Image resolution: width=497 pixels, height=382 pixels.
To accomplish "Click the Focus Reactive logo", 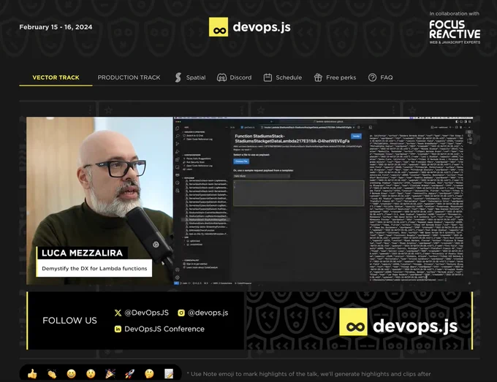I will tap(455, 31).
